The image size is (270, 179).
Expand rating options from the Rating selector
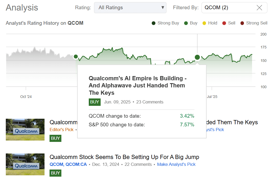[x=130, y=8]
